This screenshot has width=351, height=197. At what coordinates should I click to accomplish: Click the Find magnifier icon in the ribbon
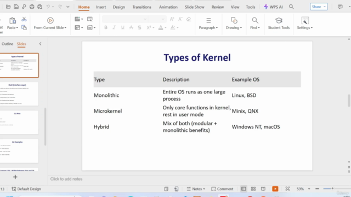pyautogui.click(x=255, y=21)
